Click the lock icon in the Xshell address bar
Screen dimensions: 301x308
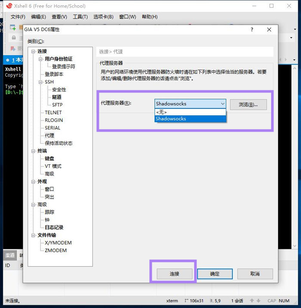point(14,37)
